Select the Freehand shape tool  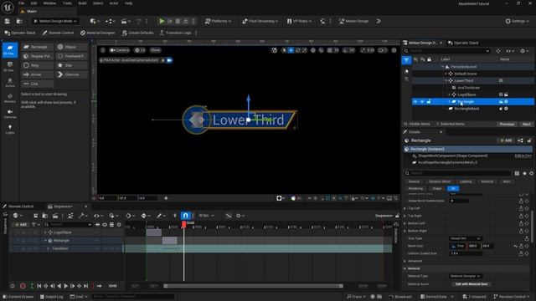tap(71, 56)
